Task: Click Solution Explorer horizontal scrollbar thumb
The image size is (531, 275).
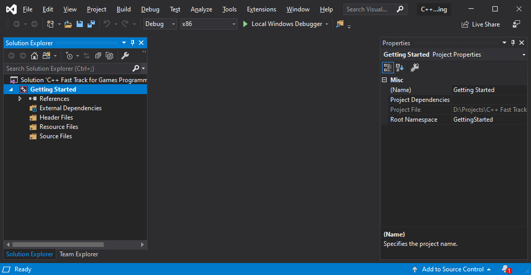Action: [58, 244]
